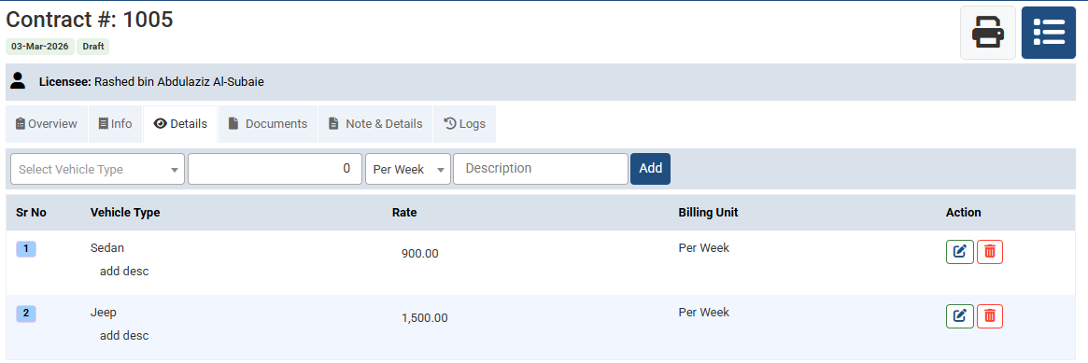Click serial number badge 1

click(x=25, y=249)
